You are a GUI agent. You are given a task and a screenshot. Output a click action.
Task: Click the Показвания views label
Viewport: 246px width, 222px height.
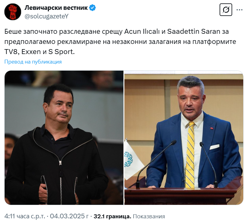click(x=149, y=216)
